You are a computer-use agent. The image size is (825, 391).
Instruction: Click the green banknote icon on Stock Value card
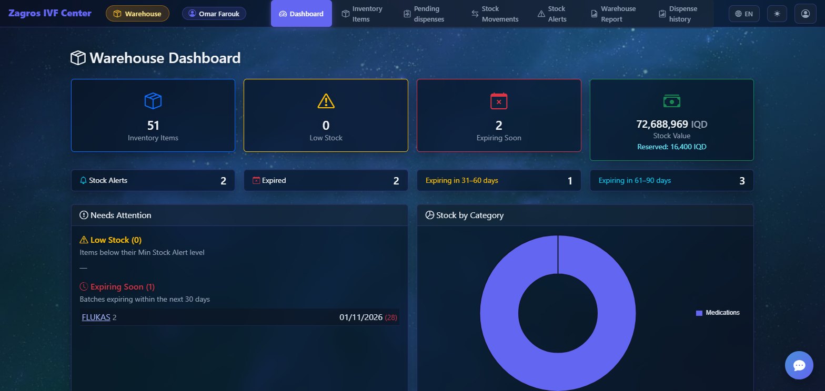tap(671, 101)
